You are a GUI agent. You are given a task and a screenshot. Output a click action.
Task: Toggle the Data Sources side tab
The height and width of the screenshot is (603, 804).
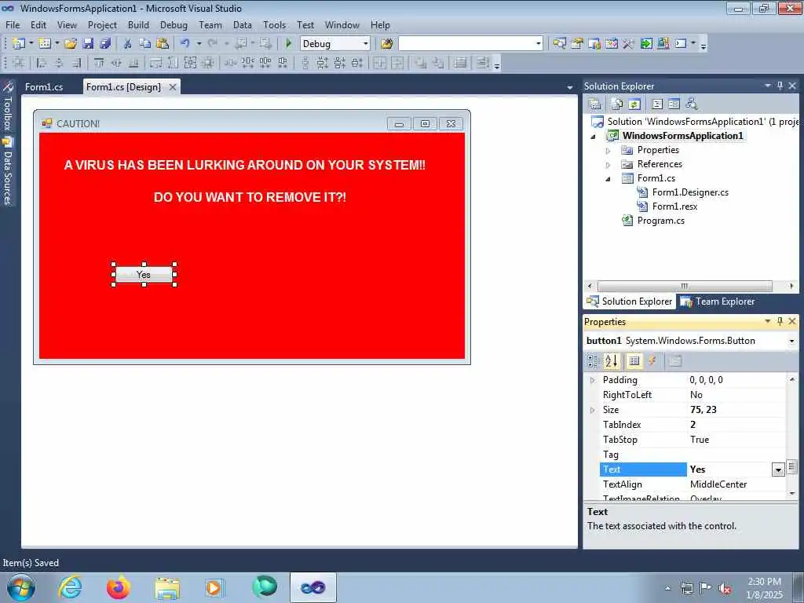(7, 172)
